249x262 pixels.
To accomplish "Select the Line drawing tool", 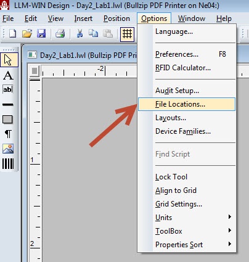I will point(8,105).
